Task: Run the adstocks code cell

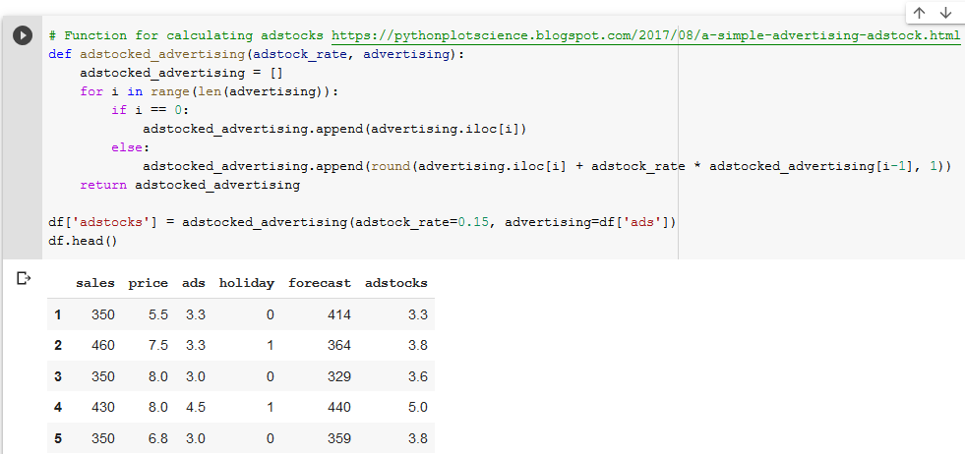Action: pos(23,35)
